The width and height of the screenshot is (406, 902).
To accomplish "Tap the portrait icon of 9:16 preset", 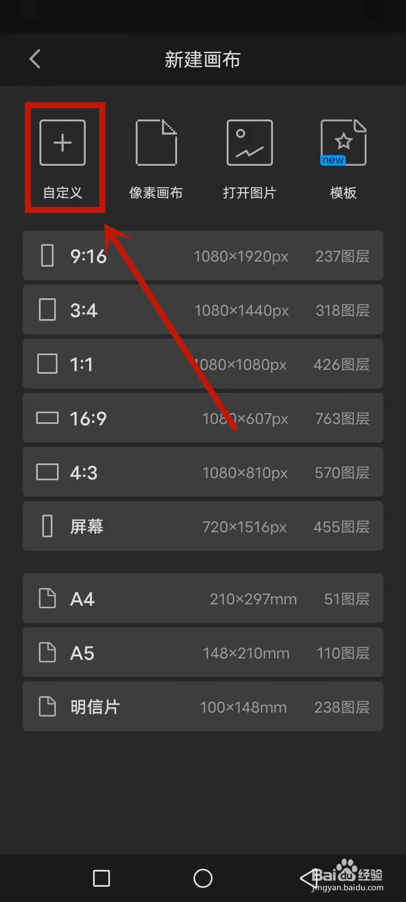I will [x=48, y=255].
